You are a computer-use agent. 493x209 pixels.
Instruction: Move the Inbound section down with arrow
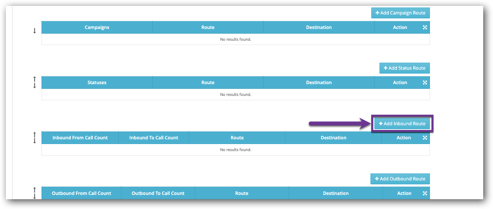coord(34,141)
